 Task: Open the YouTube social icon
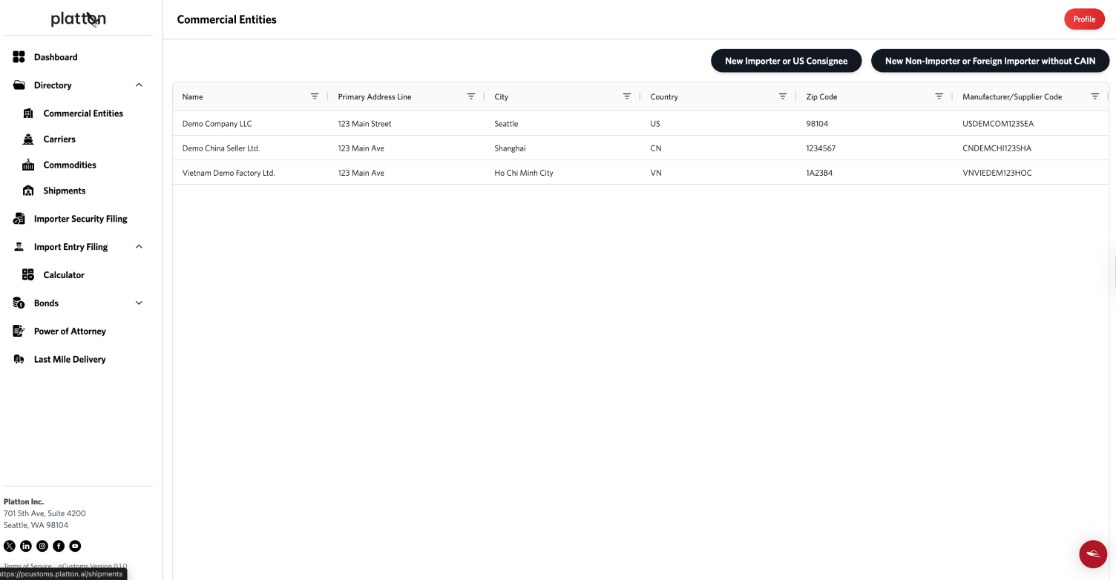(75, 546)
